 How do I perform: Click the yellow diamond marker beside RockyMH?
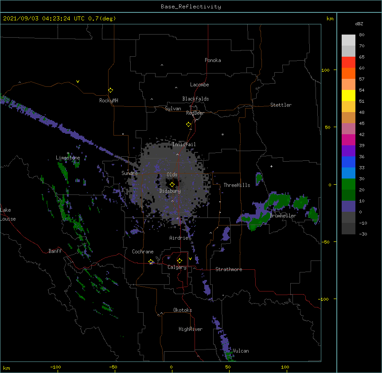(x=110, y=90)
